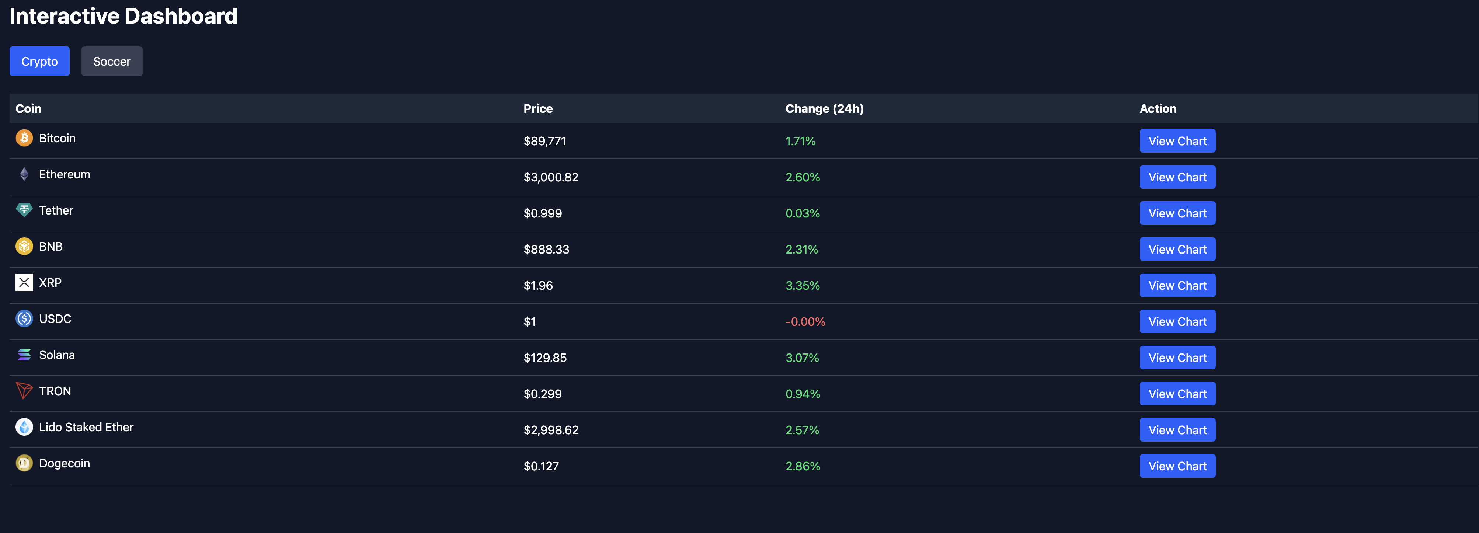Click the Action column header
The image size is (1479, 533).
pos(1158,108)
